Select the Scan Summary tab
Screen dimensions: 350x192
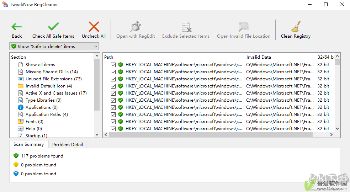click(28, 144)
